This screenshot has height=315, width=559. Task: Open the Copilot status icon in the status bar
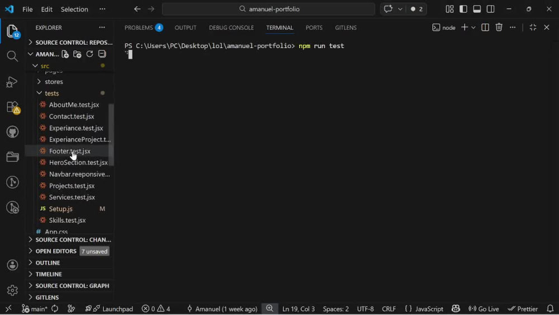click(456, 309)
